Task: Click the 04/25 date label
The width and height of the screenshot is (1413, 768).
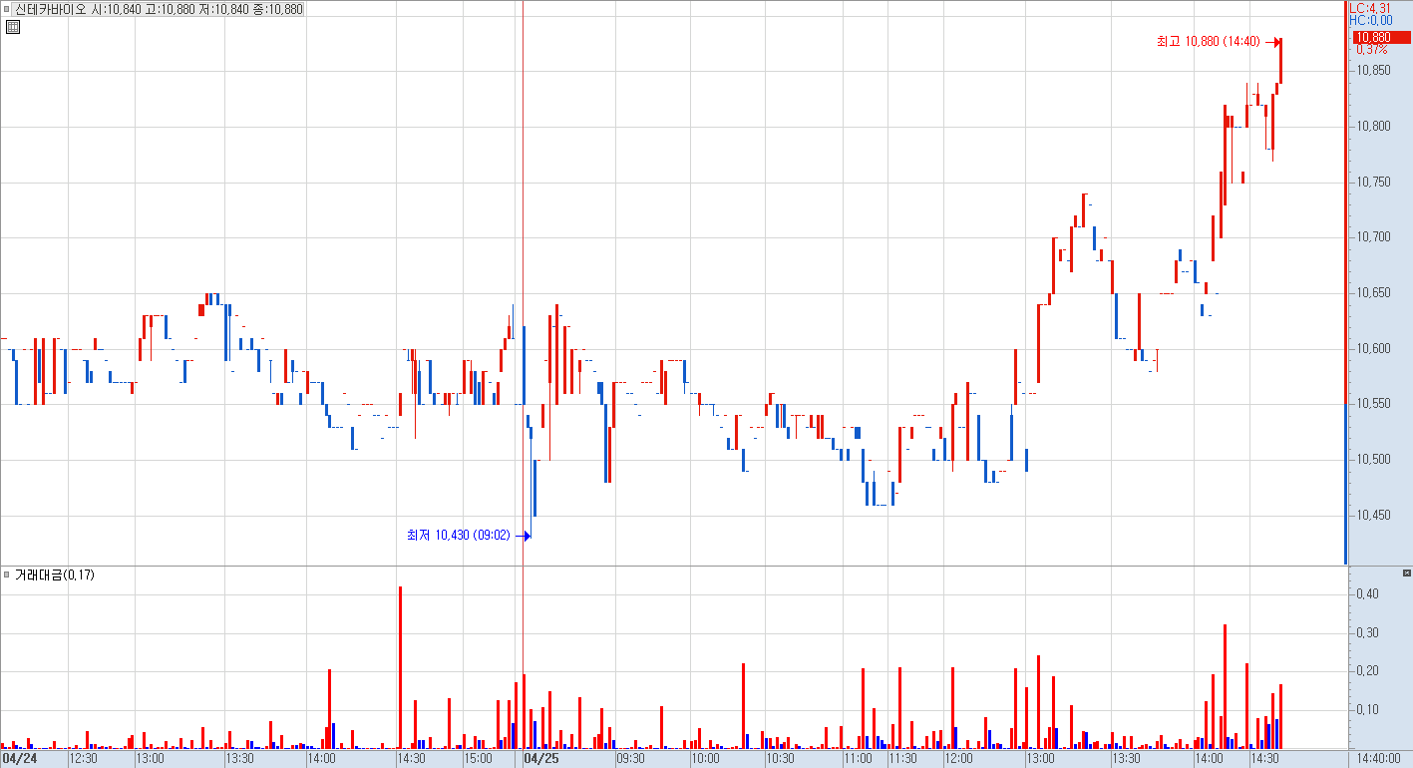Action: tap(541, 759)
